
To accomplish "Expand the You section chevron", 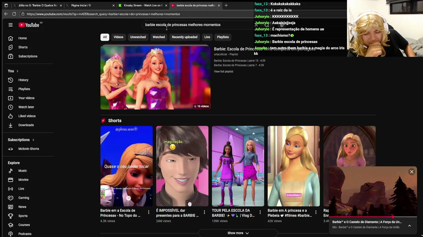I will [x=17, y=71].
